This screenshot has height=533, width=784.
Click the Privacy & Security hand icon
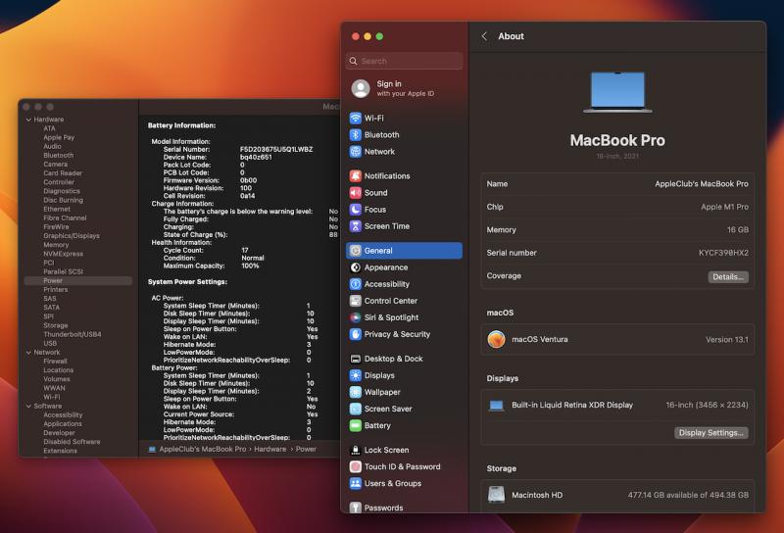point(355,334)
